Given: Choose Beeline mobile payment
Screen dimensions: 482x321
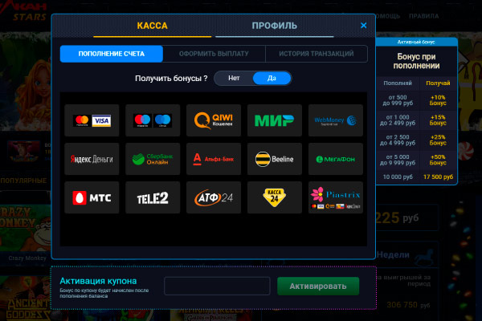Looking at the screenshot, I should click(x=274, y=159).
